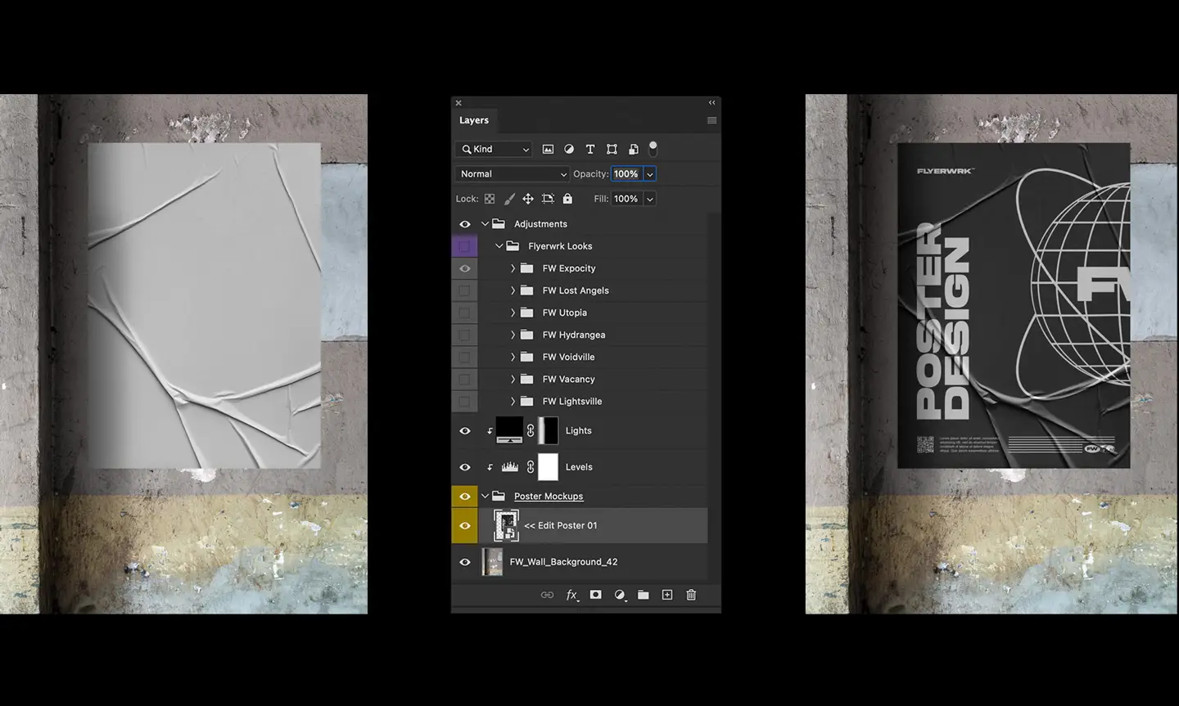Viewport: 1179px width, 706px height.
Task: Open the new adjustment layer icon
Action: [620, 595]
